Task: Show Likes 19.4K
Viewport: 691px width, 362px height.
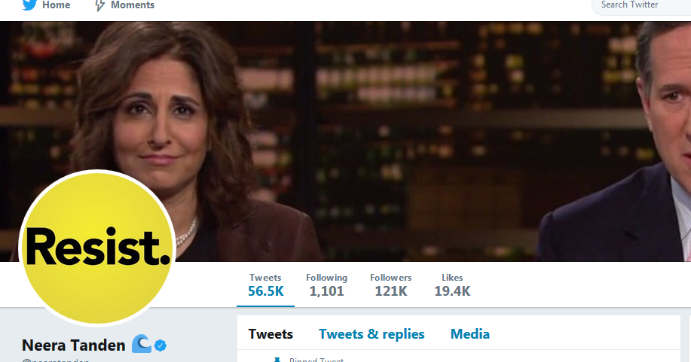Action: tap(452, 285)
